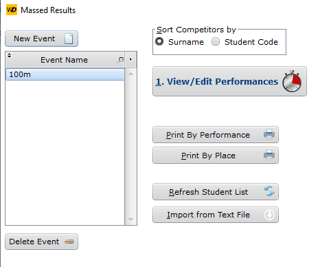This screenshot has height=267, width=320.
Task: Click the magnifier search icon in Event Name header
Action: [x=120, y=60]
